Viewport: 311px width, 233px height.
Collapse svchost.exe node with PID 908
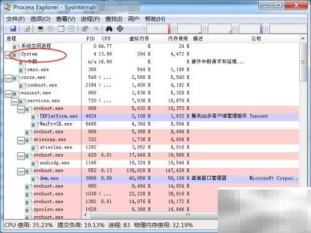(x=21, y=109)
